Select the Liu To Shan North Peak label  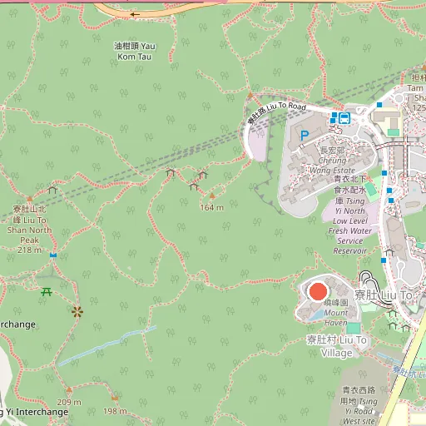click(x=29, y=230)
